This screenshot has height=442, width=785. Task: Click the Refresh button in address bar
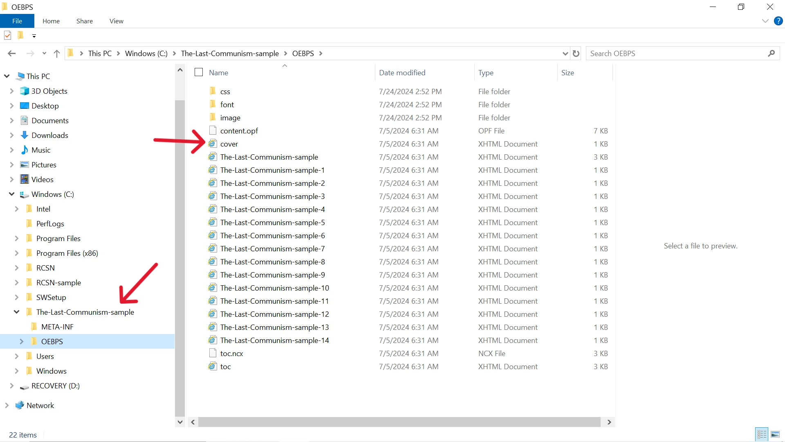[576, 54]
